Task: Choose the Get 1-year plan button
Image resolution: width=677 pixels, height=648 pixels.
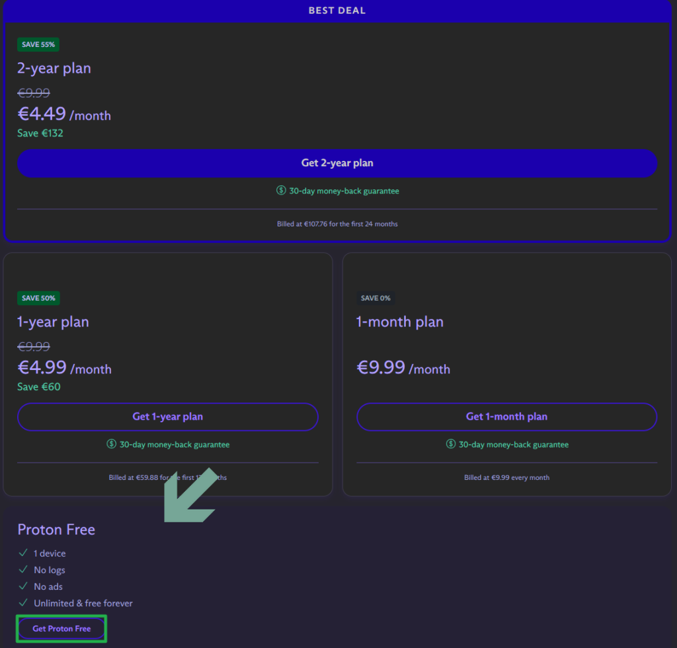Action: click(167, 416)
